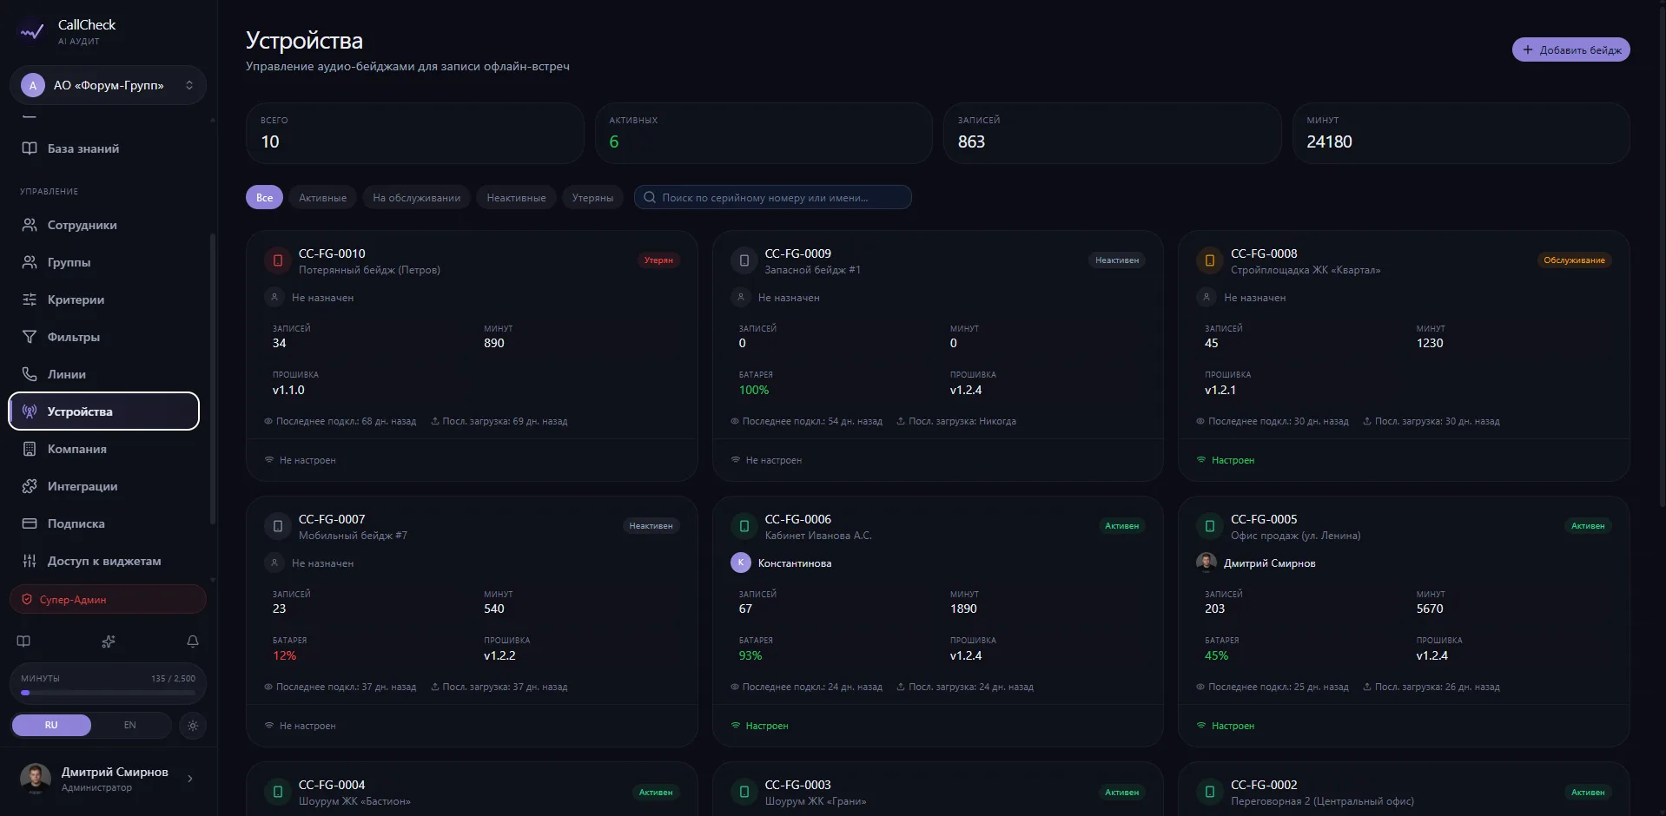Image resolution: width=1666 pixels, height=816 pixels.
Task: Click the Дмитрий Смирнов user avatar
Action: 36,779
